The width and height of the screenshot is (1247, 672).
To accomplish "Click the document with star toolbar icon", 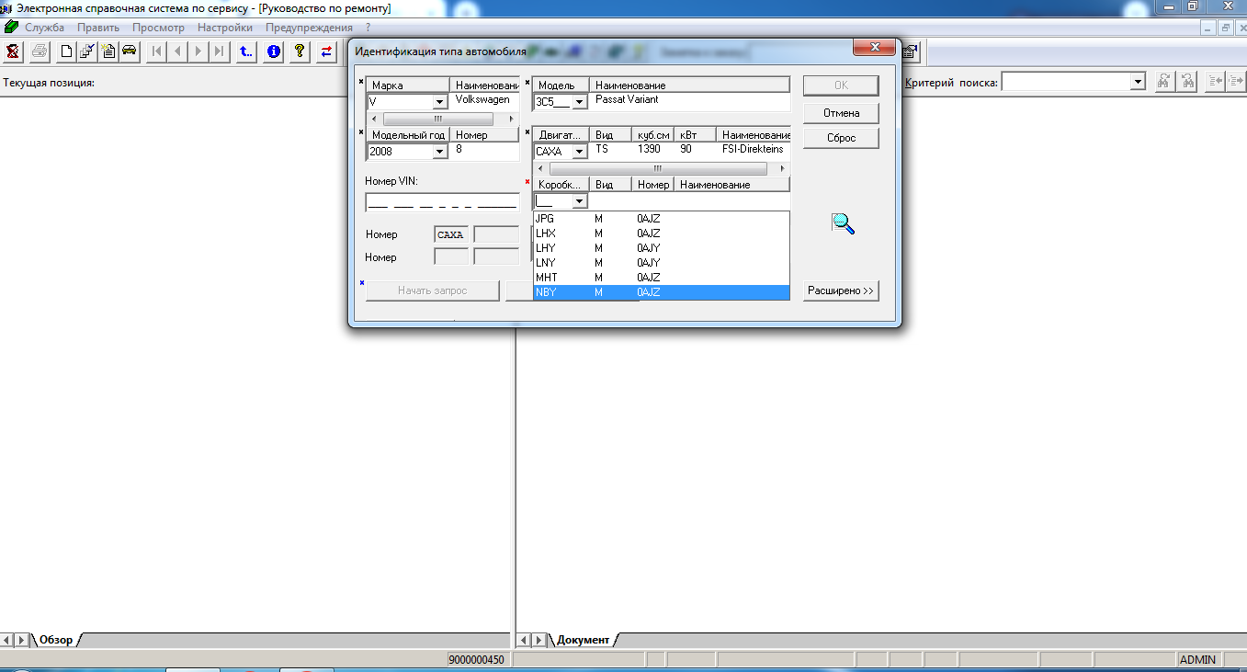I will click(108, 51).
